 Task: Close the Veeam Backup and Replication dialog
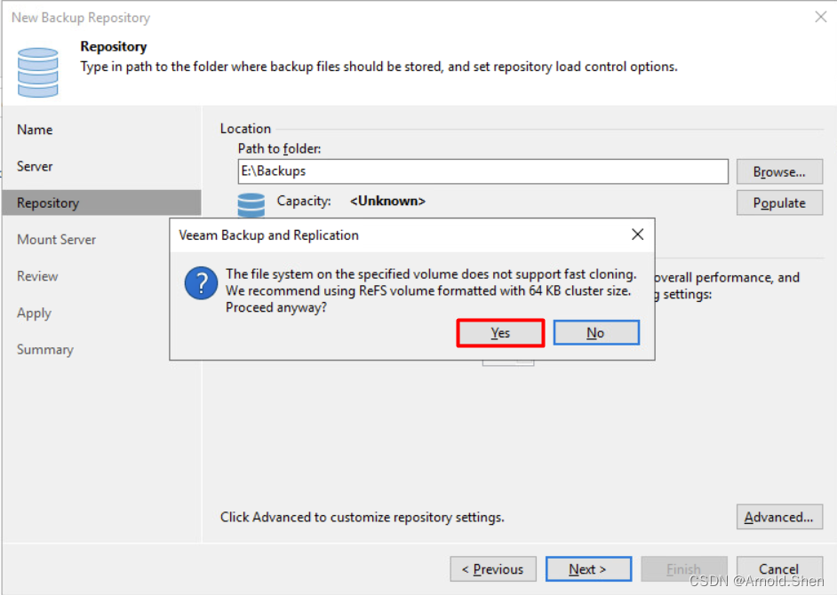click(637, 234)
